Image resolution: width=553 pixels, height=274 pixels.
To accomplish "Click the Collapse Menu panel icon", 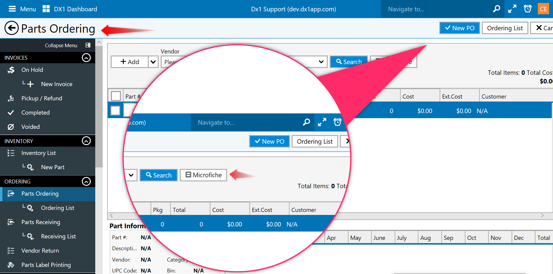I will 88,45.
